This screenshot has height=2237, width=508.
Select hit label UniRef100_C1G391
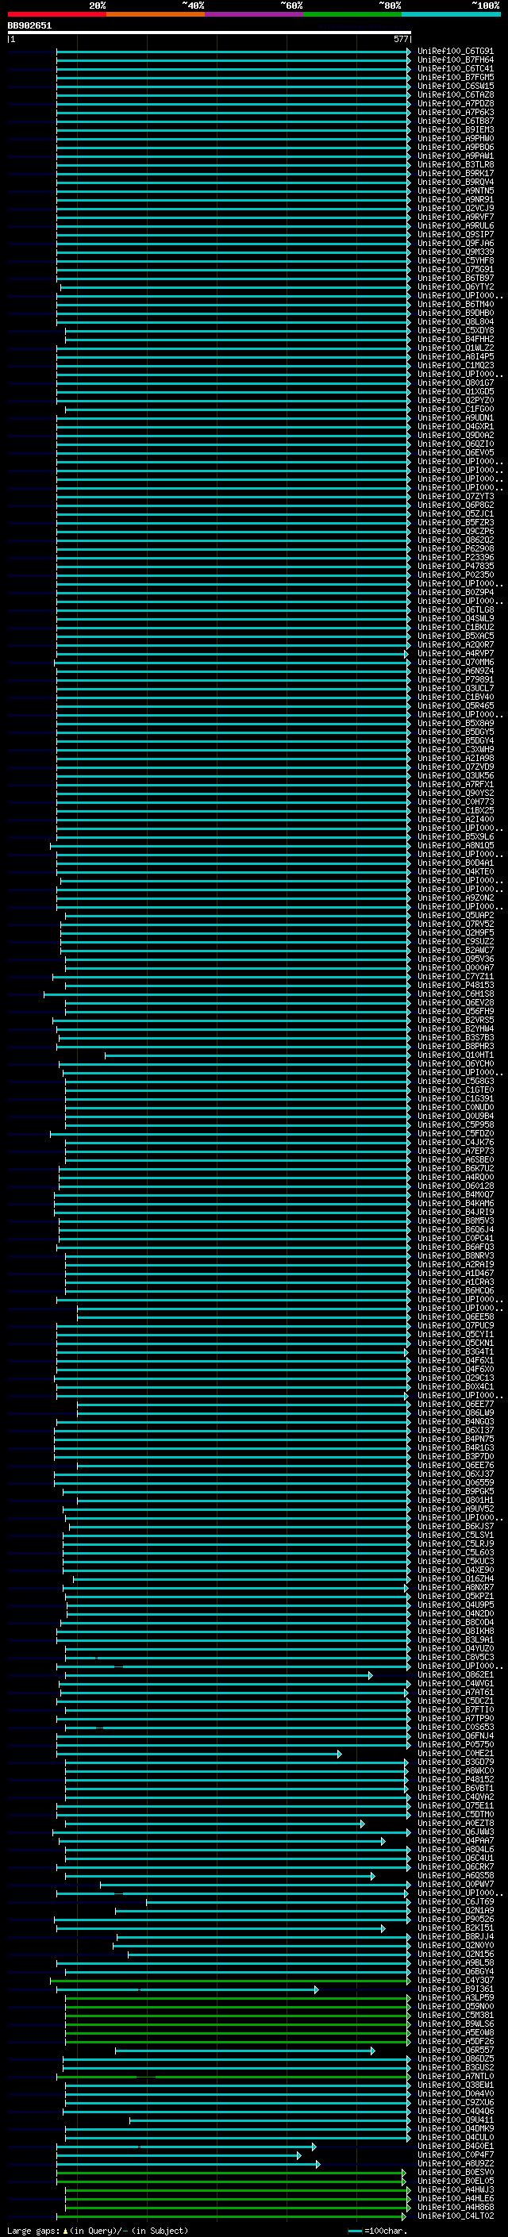pyautogui.click(x=456, y=1099)
